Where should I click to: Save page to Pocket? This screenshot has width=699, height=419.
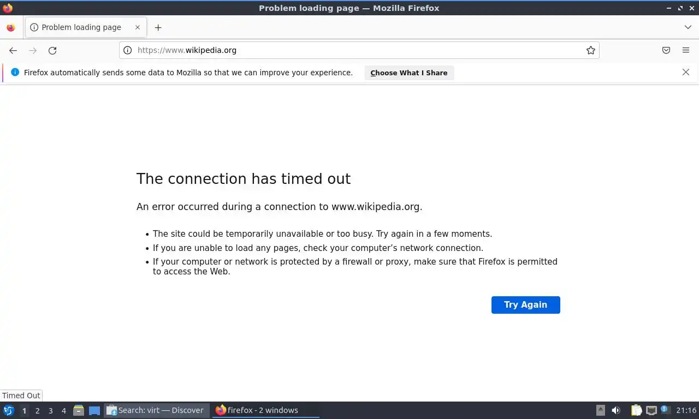click(666, 50)
